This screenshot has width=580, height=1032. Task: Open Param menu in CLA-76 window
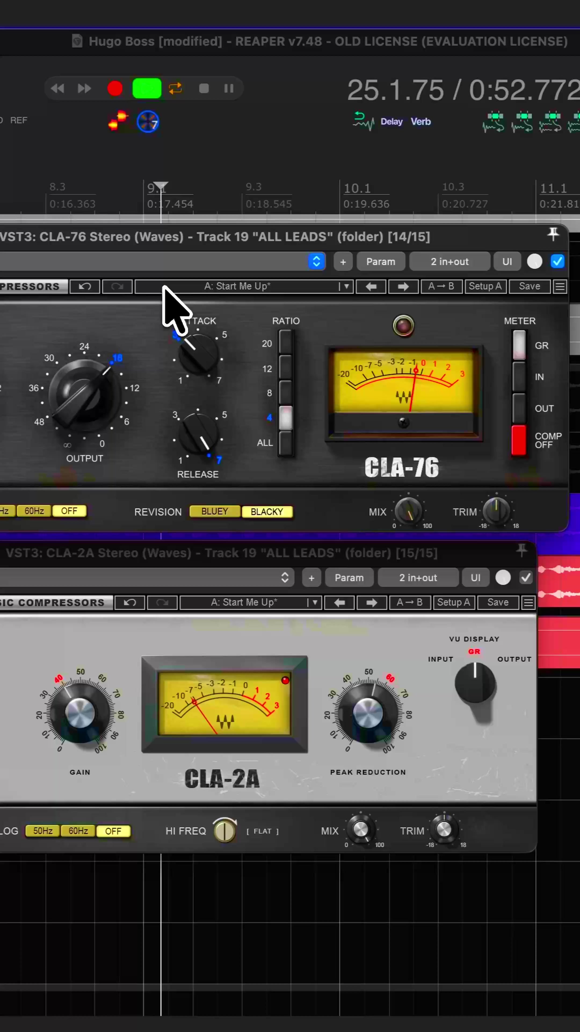click(x=381, y=261)
